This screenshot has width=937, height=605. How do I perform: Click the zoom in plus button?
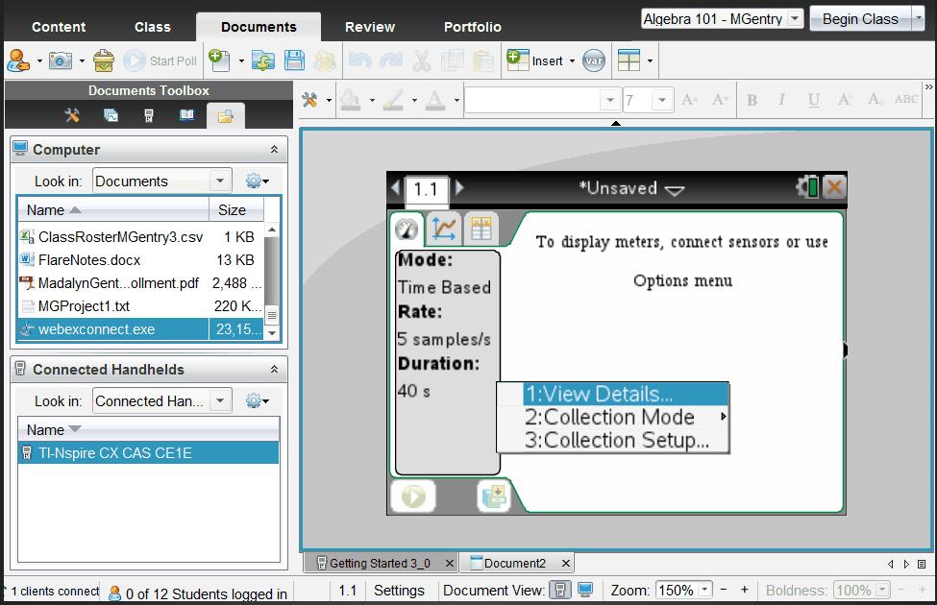(745, 590)
